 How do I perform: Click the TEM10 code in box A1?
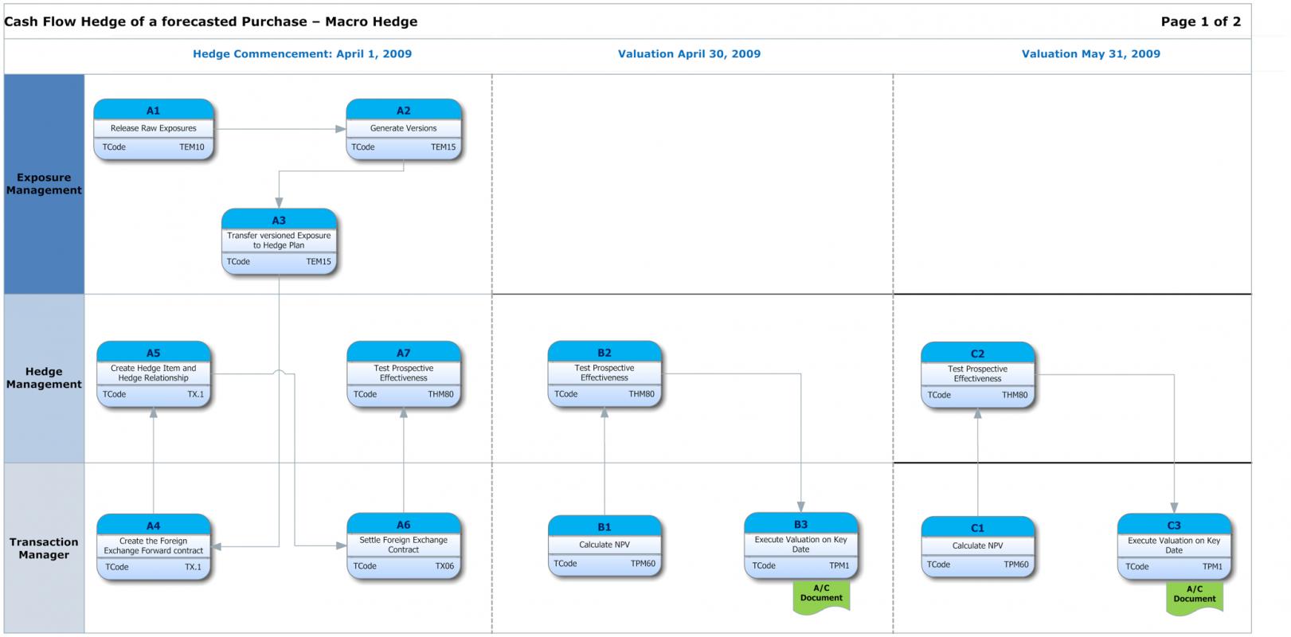(x=192, y=147)
